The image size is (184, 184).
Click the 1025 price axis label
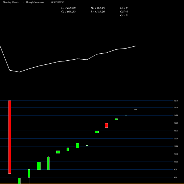tap(176, 154)
